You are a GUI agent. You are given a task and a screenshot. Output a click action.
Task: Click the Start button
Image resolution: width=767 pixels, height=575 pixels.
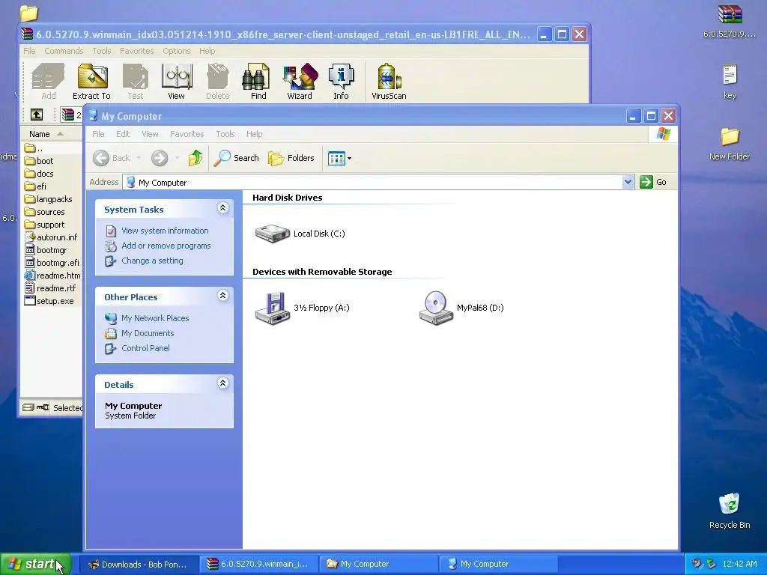tap(36, 565)
